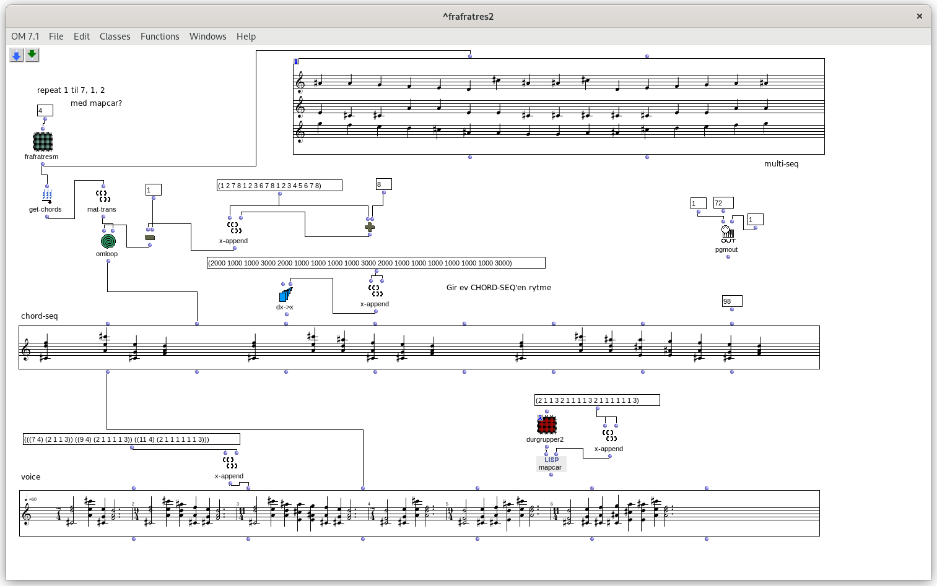Select the number box containing 72
937x586 pixels.
pyautogui.click(x=722, y=202)
